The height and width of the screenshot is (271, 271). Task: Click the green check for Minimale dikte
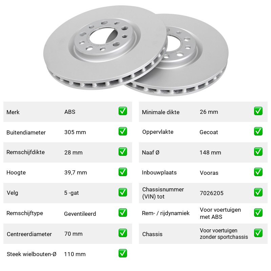(x=258, y=111)
